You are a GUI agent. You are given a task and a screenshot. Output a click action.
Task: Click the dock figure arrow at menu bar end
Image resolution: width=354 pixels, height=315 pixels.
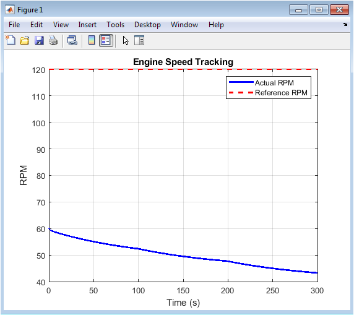coord(345,24)
